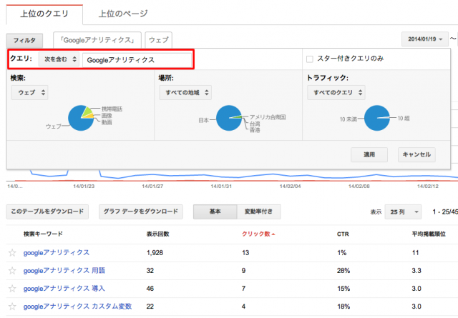Sort by the 表示回数 column header
This screenshot has height=318, width=458.
point(157,234)
